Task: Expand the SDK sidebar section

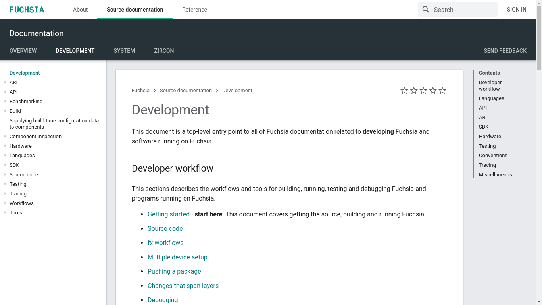Action: [5, 165]
